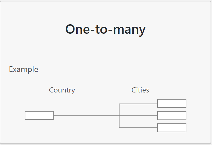Select the Country rectangle box

39,116
